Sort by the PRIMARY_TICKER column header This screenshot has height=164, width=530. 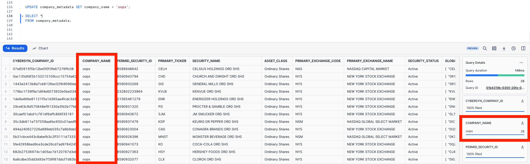172,61
